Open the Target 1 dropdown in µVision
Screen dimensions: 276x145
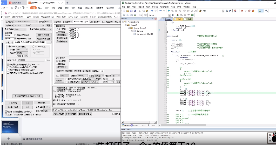[169, 15]
